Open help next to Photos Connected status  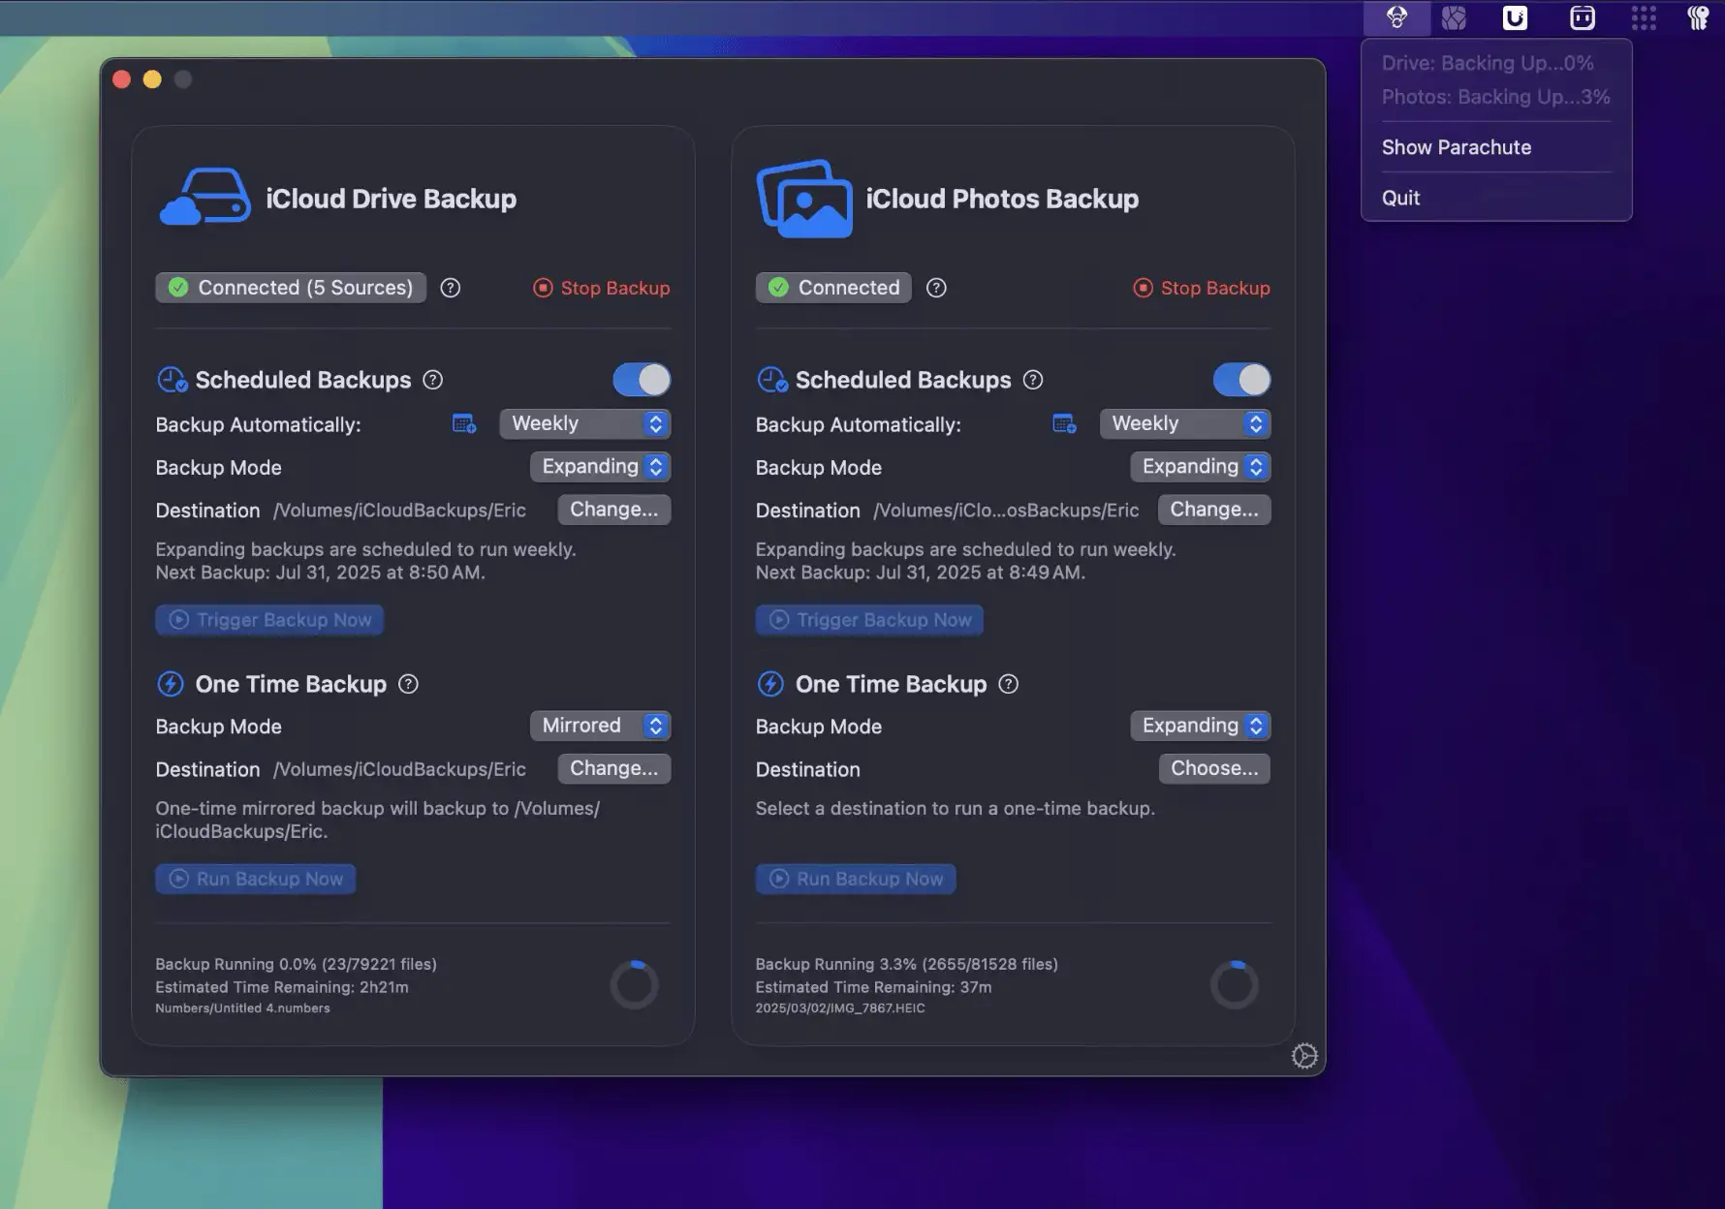[x=936, y=288]
